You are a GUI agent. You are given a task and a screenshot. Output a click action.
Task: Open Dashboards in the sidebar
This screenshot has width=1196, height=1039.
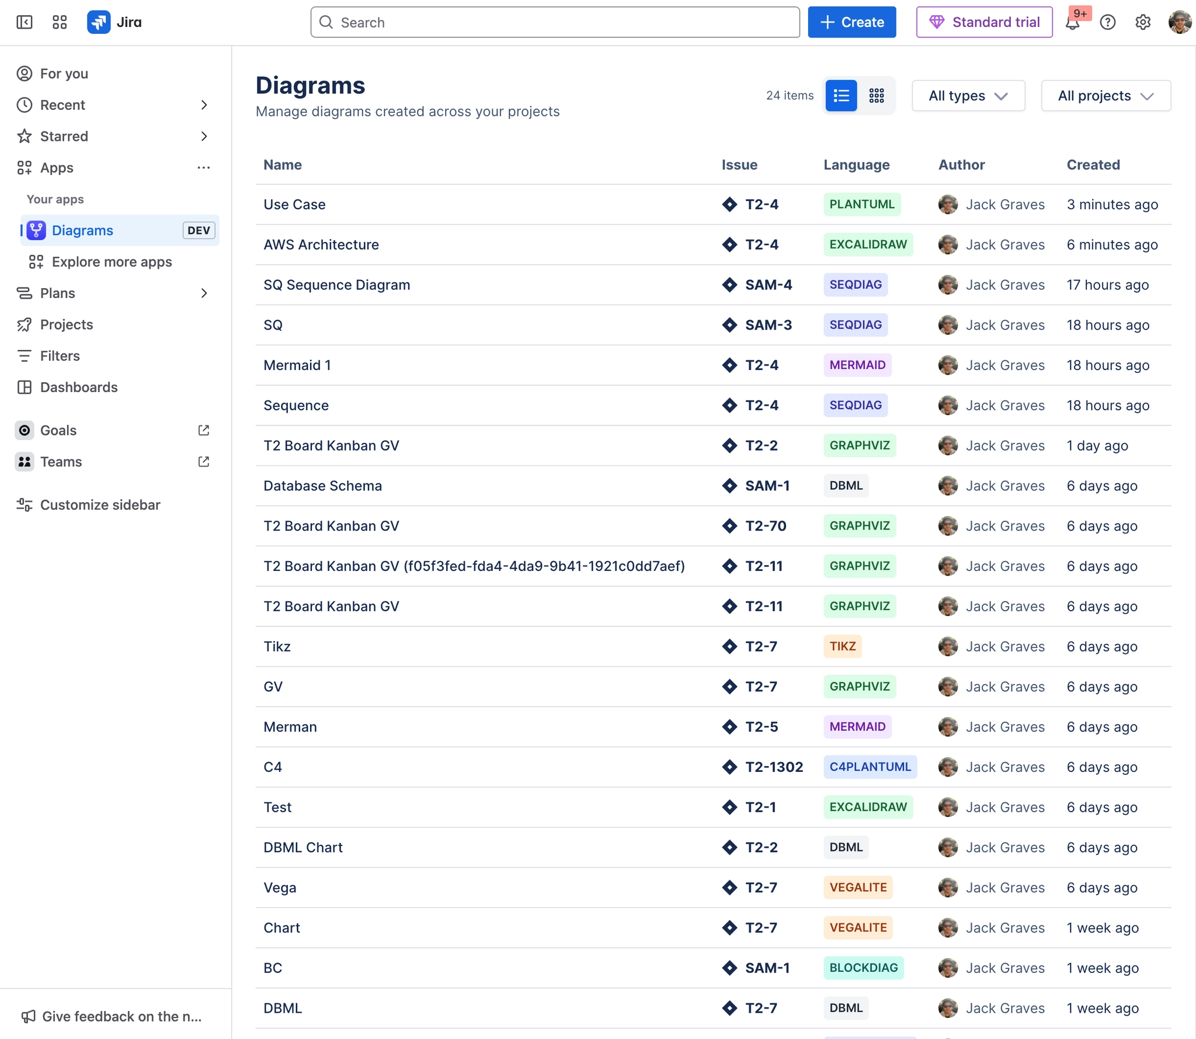coord(79,387)
